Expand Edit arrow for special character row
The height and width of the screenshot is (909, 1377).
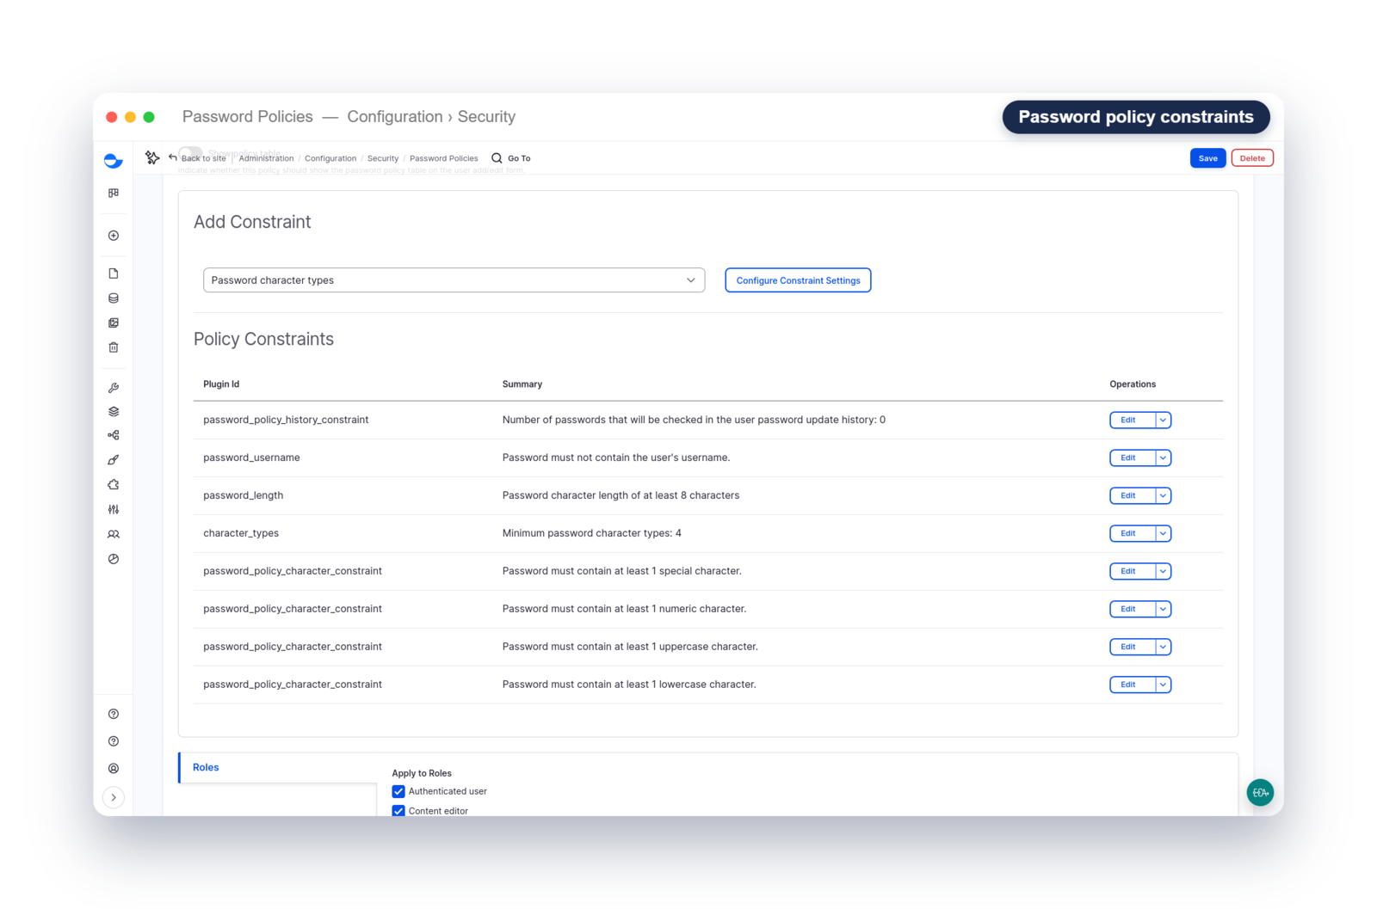pos(1163,571)
